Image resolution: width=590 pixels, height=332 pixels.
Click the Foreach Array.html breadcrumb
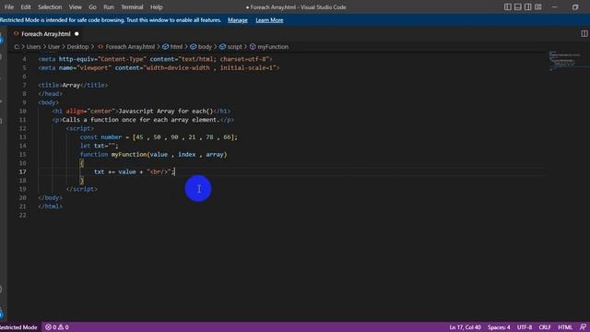point(126,47)
